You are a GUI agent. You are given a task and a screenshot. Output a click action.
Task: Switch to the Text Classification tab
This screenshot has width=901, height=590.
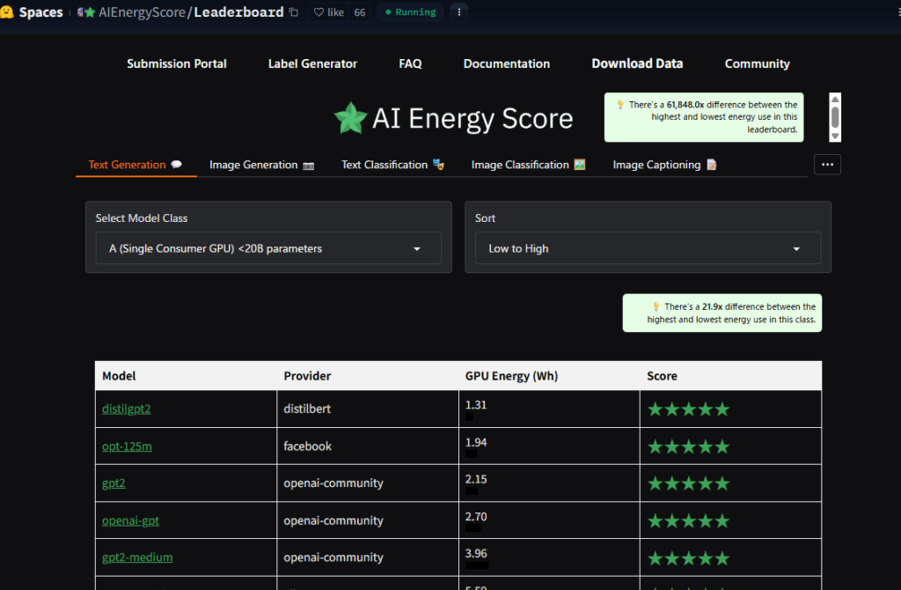pos(392,165)
